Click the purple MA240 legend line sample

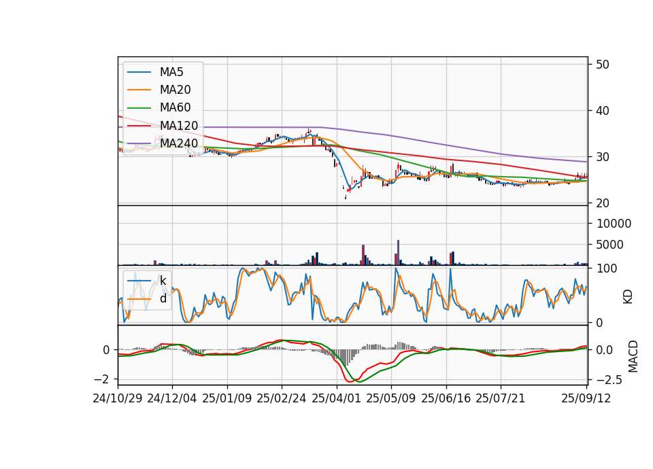pos(139,143)
